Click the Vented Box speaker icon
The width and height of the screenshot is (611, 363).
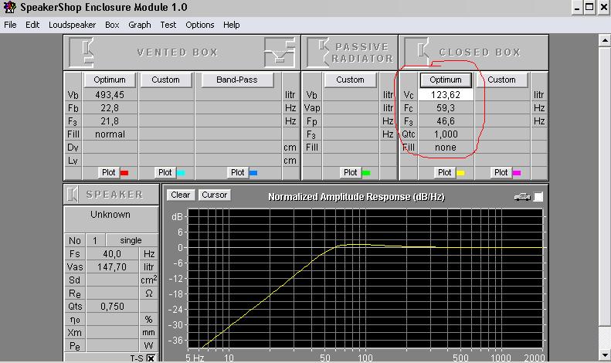pos(82,52)
